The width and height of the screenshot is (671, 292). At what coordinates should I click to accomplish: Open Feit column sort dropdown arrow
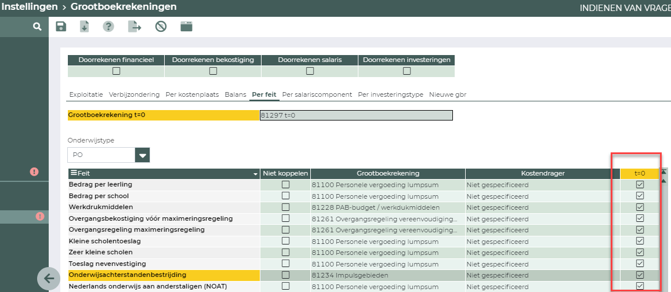click(256, 174)
